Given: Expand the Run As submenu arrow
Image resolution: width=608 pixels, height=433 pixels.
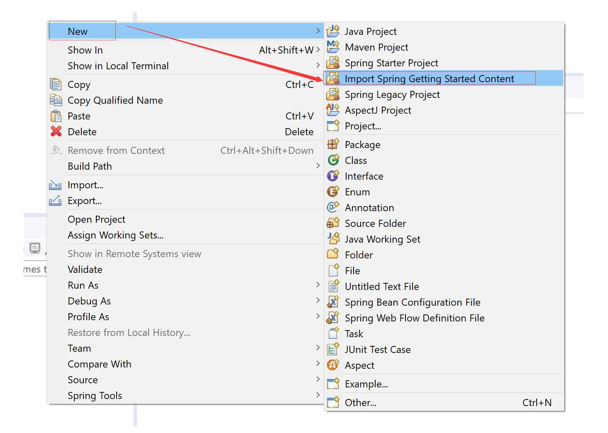Looking at the screenshot, I should pos(318,285).
